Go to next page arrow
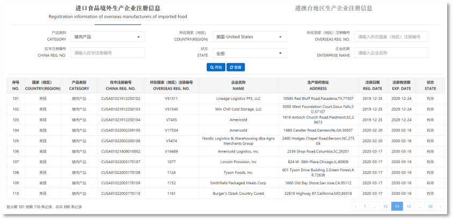453x220 pixels. pyautogui.click(x=440, y=207)
